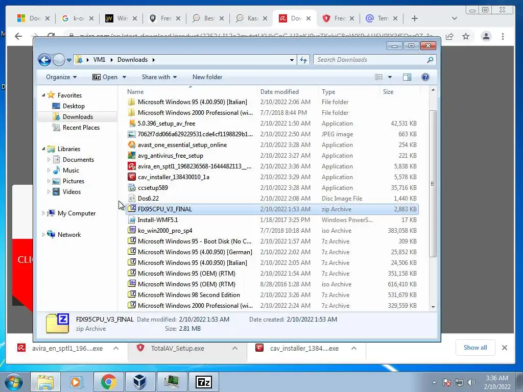The image size is (523, 392).
Task: Toggle the preview pane icon
Action: click(x=407, y=77)
